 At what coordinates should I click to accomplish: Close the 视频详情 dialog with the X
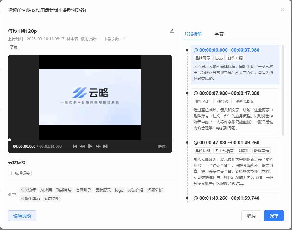click(283, 9)
